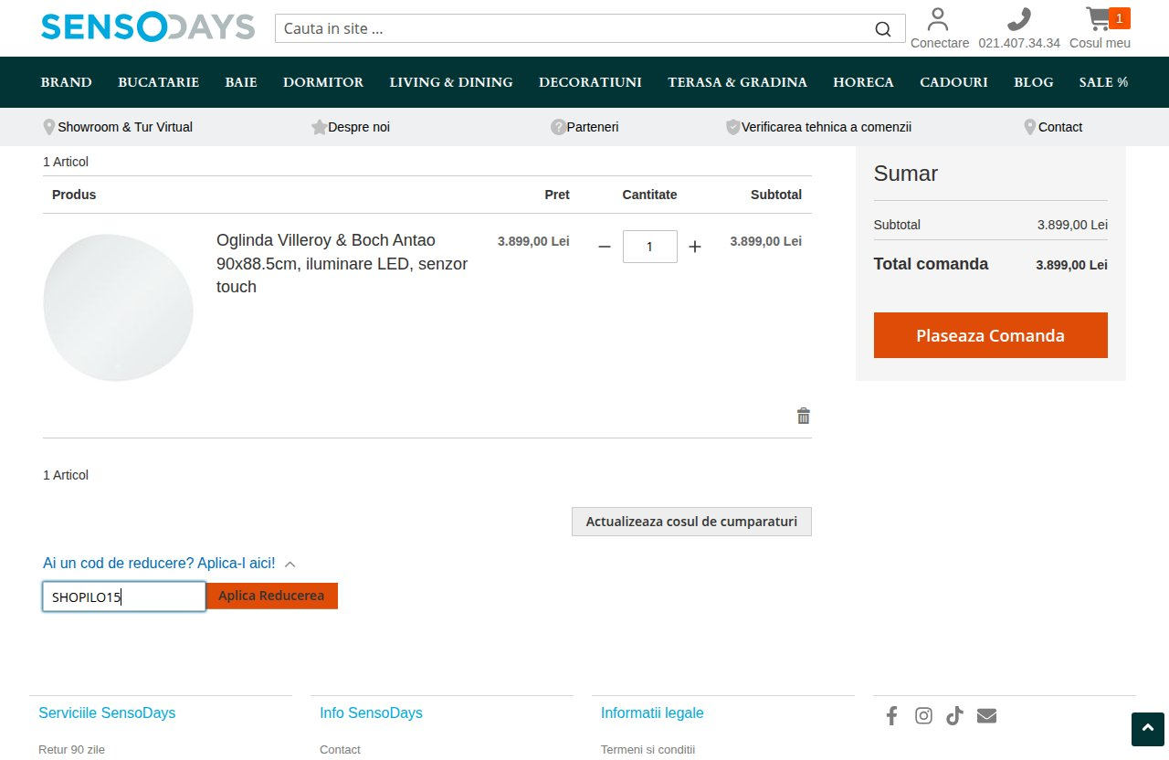
Task: Open the BUCATARIE menu
Action: pos(159,82)
